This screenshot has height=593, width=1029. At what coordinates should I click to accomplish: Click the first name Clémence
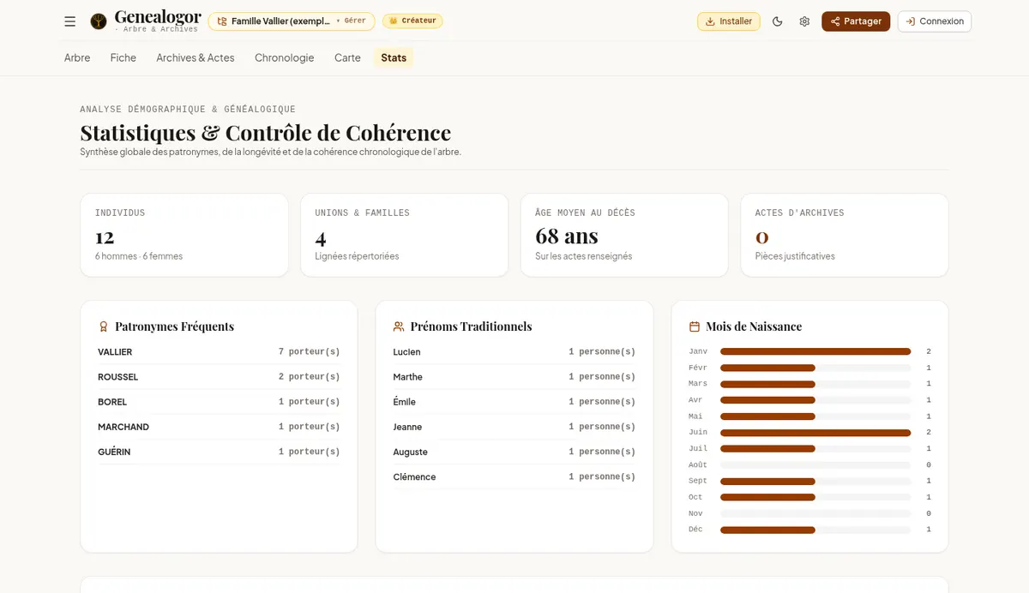pyautogui.click(x=414, y=476)
